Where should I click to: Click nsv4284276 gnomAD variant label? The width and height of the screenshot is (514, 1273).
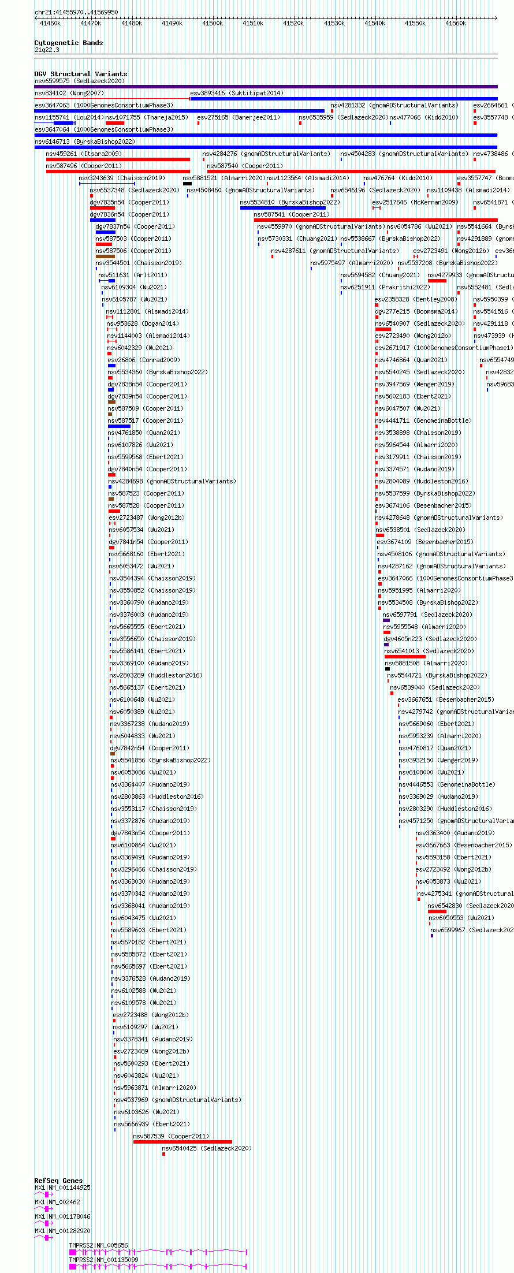266,154
